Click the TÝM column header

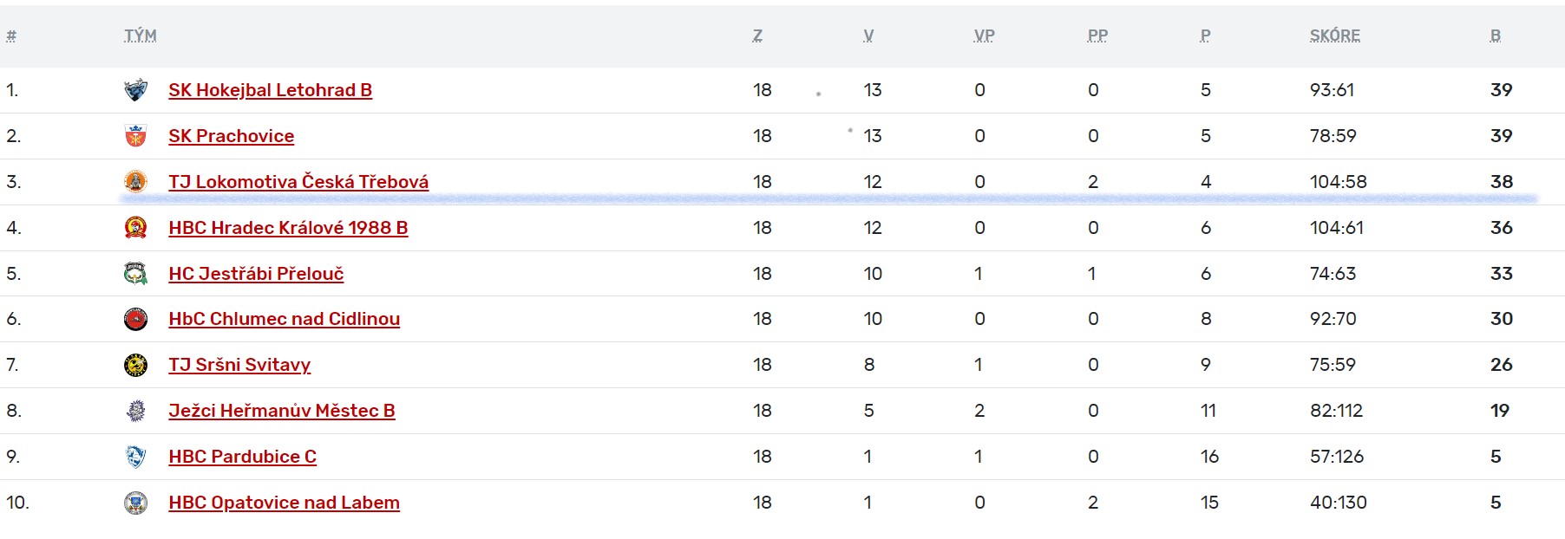(x=141, y=36)
